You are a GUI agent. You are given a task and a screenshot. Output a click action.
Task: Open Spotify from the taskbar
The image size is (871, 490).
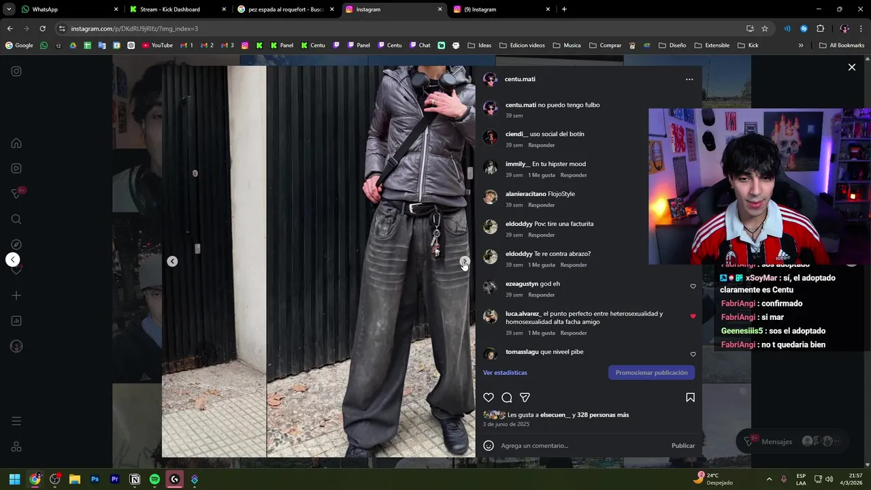point(154,479)
